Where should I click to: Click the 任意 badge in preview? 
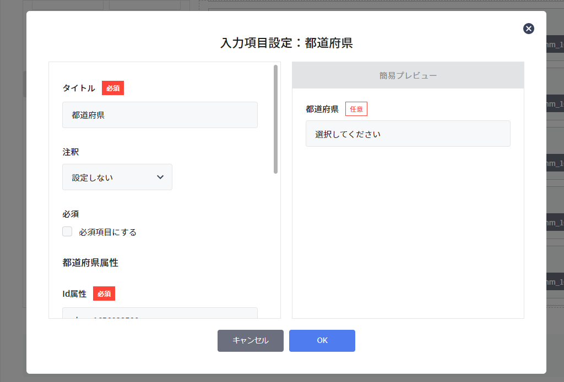(x=356, y=109)
